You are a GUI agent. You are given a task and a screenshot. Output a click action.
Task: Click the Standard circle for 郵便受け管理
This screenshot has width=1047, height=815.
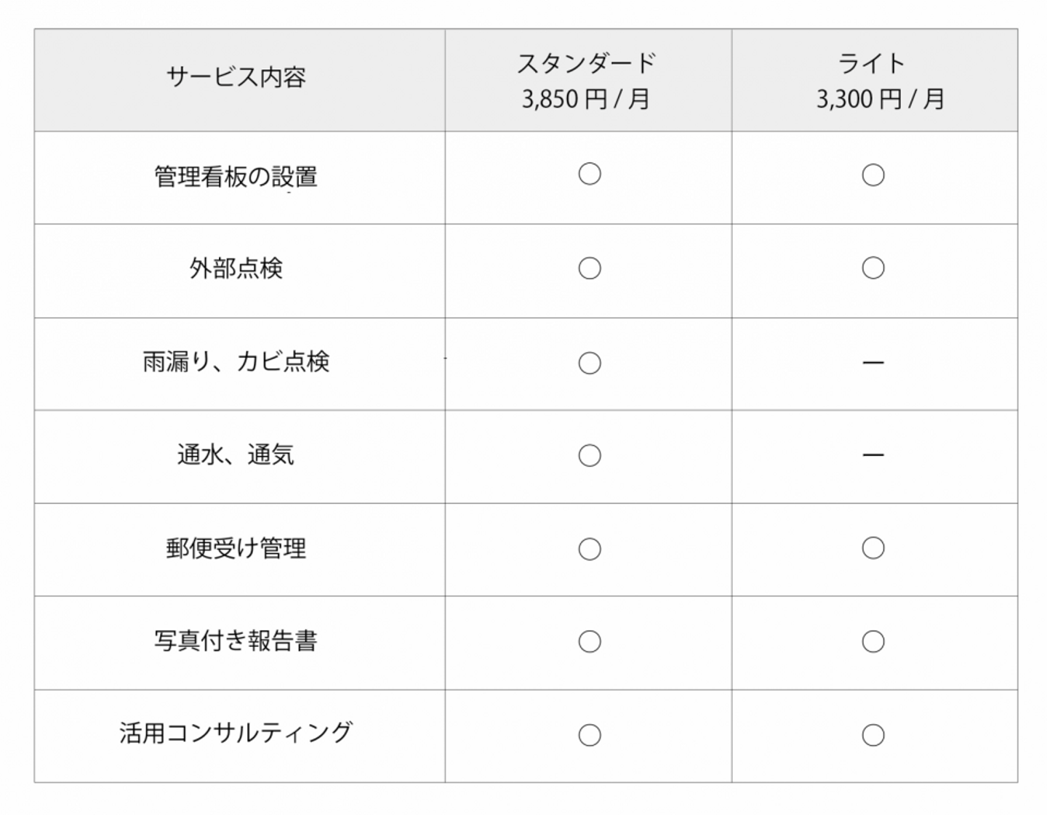(589, 549)
